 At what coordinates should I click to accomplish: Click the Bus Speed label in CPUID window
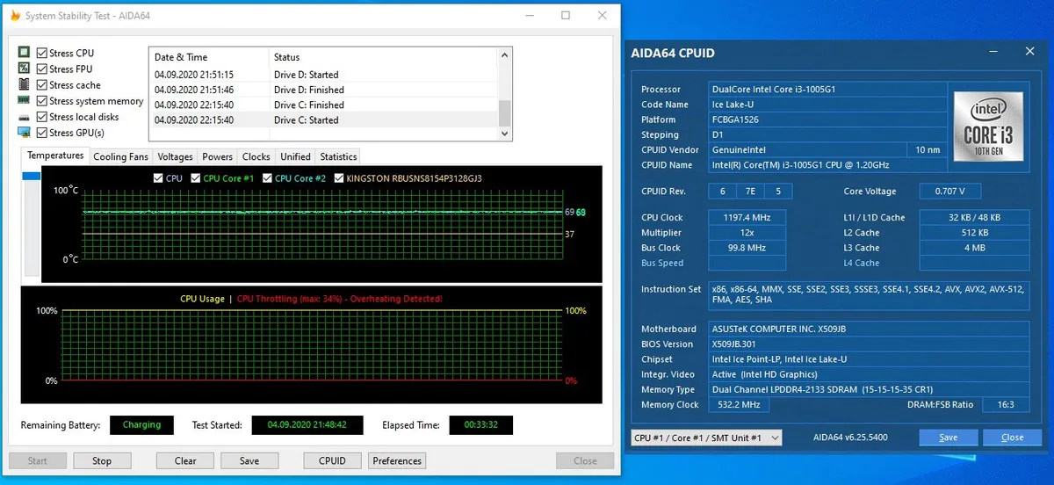click(662, 264)
